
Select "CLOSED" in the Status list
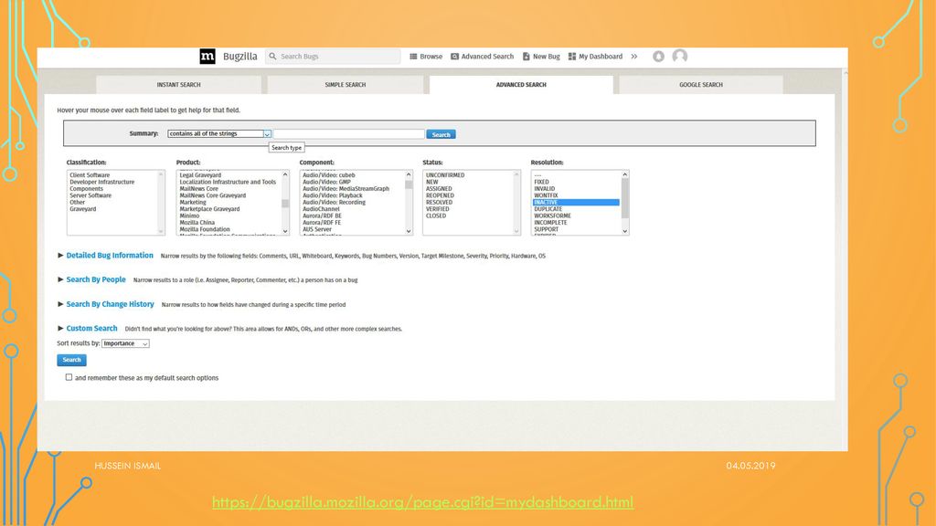436,216
